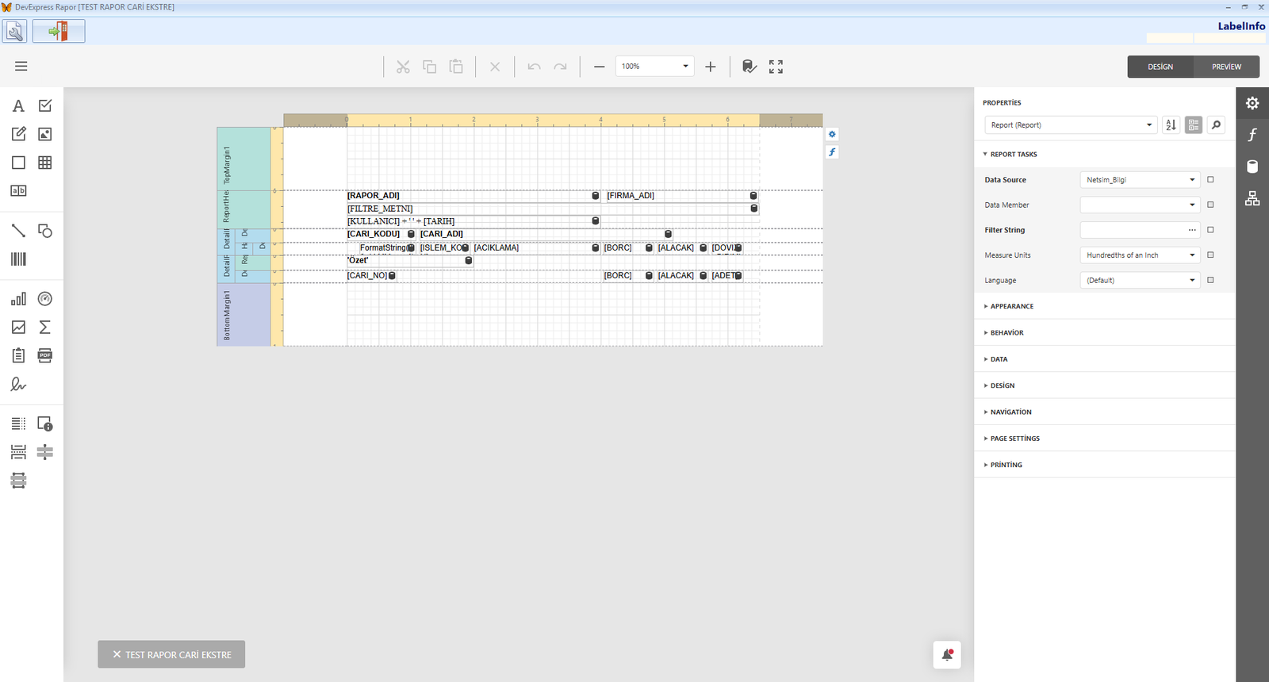Select the Panel control tool
1269x682 pixels.
coord(18,163)
